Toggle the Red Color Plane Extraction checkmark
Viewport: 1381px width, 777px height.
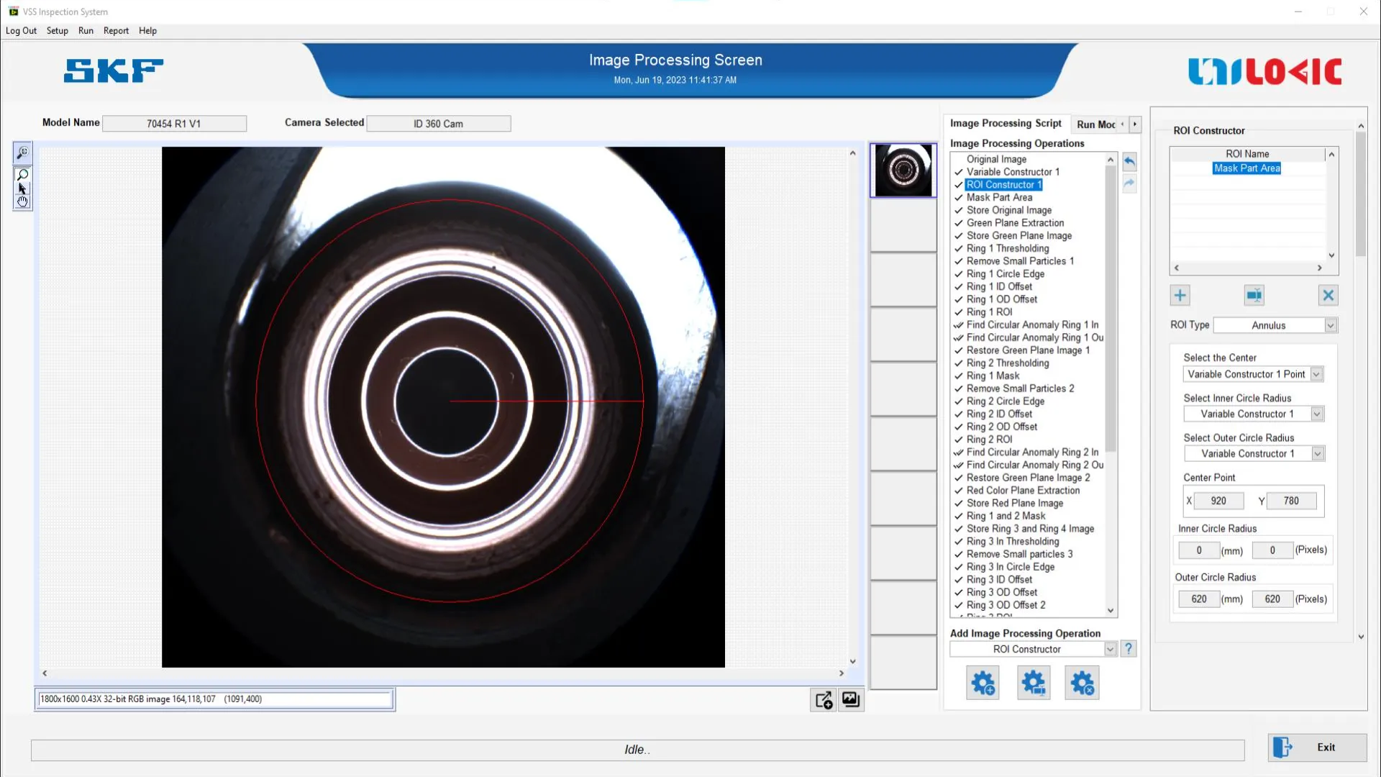(x=958, y=491)
